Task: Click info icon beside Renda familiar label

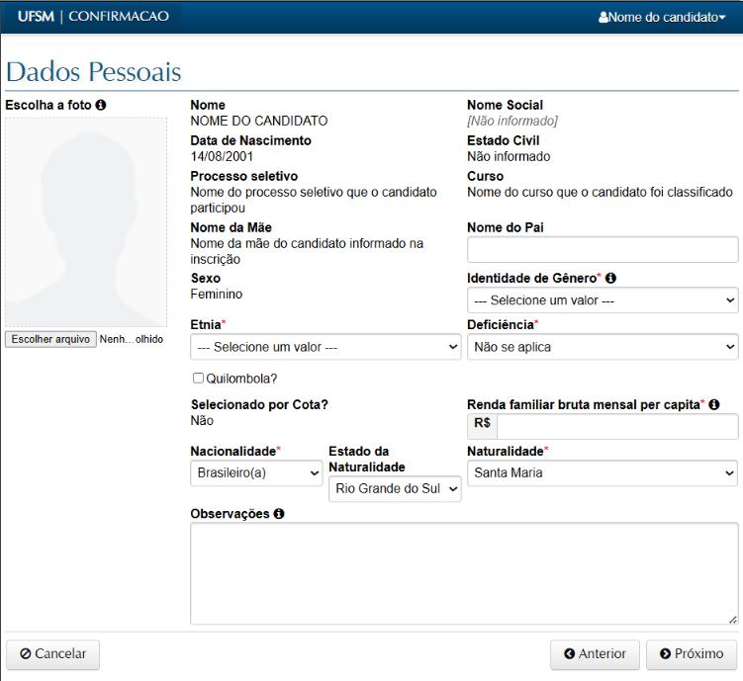Action: (714, 404)
